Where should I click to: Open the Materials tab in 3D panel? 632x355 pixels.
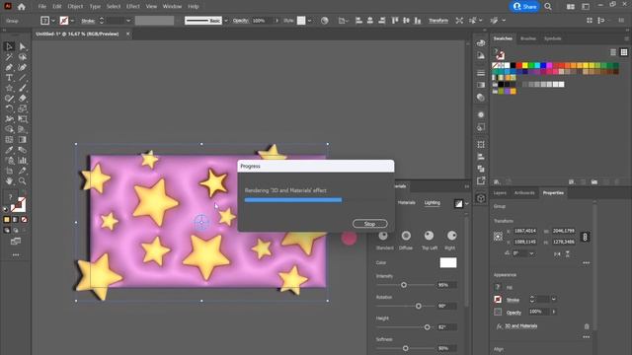click(x=406, y=203)
